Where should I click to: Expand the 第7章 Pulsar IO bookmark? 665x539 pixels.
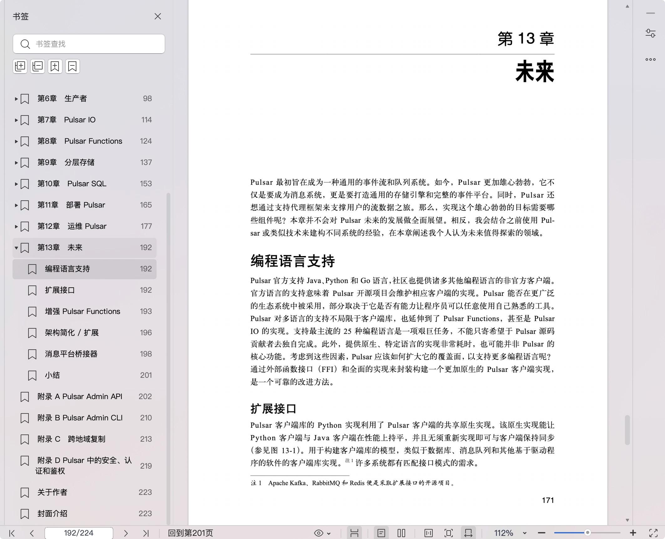(16, 120)
